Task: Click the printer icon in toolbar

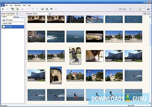Action: click(22, 9)
